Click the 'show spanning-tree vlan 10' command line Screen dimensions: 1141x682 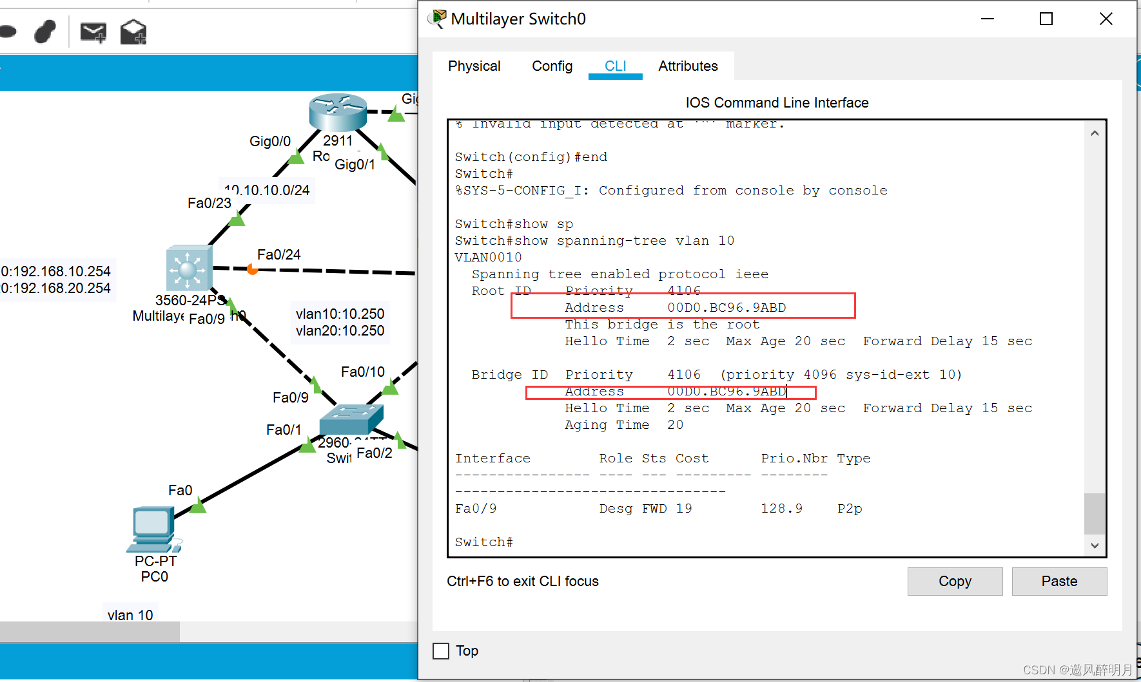pos(594,241)
